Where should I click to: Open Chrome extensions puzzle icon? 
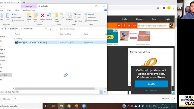164,8
